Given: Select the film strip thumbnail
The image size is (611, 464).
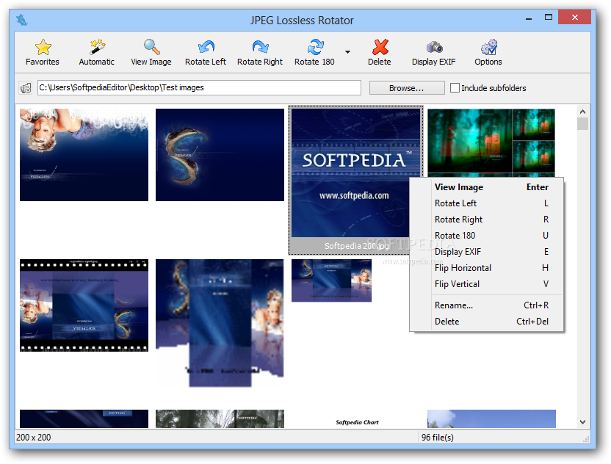Looking at the screenshot, I should (x=84, y=305).
